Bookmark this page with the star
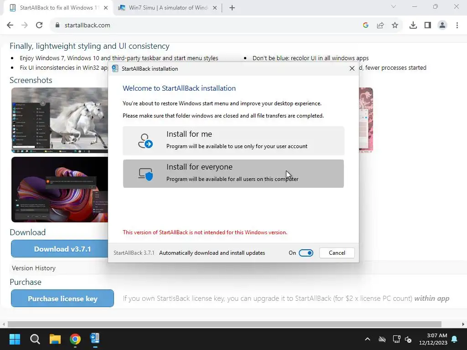467x350 pixels. coord(395,26)
